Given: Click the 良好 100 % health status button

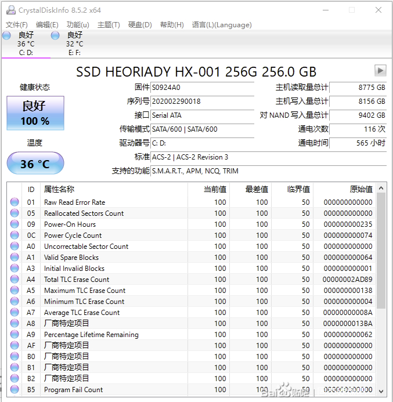Looking at the screenshot, I should point(35,113).
